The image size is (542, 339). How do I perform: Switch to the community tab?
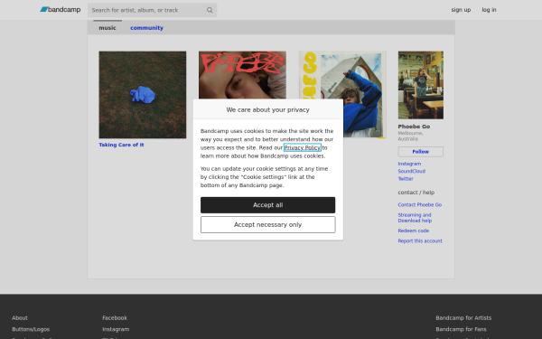[146, 28]
